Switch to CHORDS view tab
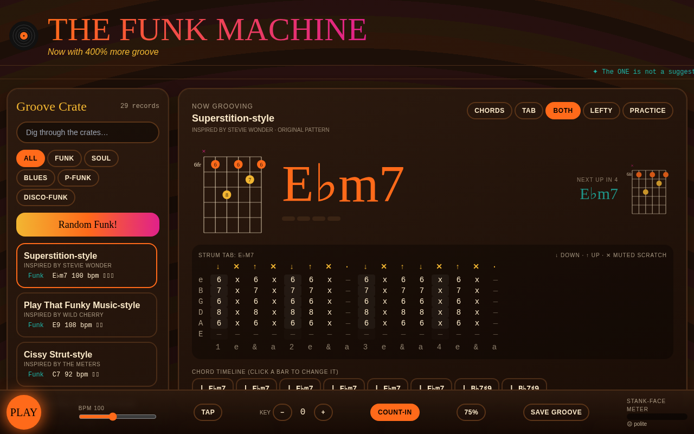This screenshot has height=434, width=694. point(490,111)
